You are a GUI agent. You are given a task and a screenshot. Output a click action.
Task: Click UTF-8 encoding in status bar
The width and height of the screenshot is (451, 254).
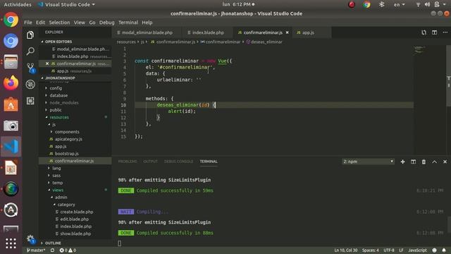pos(389,250)
